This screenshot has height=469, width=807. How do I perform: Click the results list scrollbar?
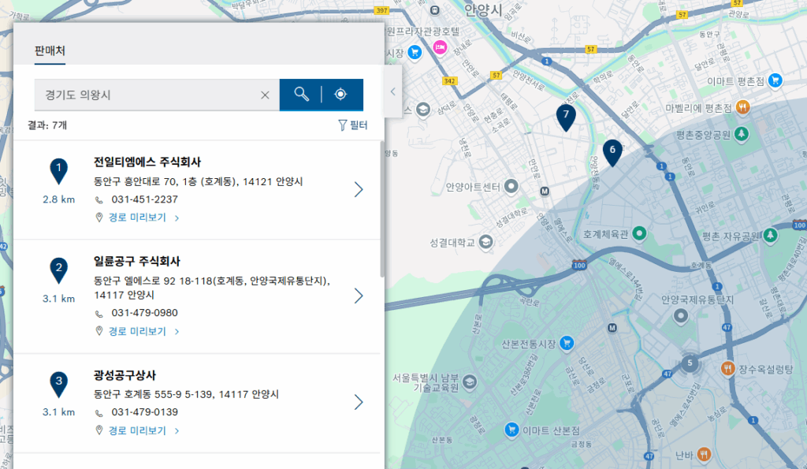point(382,209)
